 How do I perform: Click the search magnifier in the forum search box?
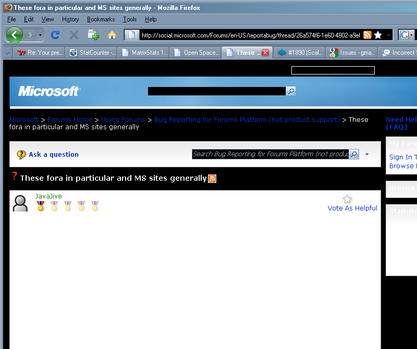[354, 154]
